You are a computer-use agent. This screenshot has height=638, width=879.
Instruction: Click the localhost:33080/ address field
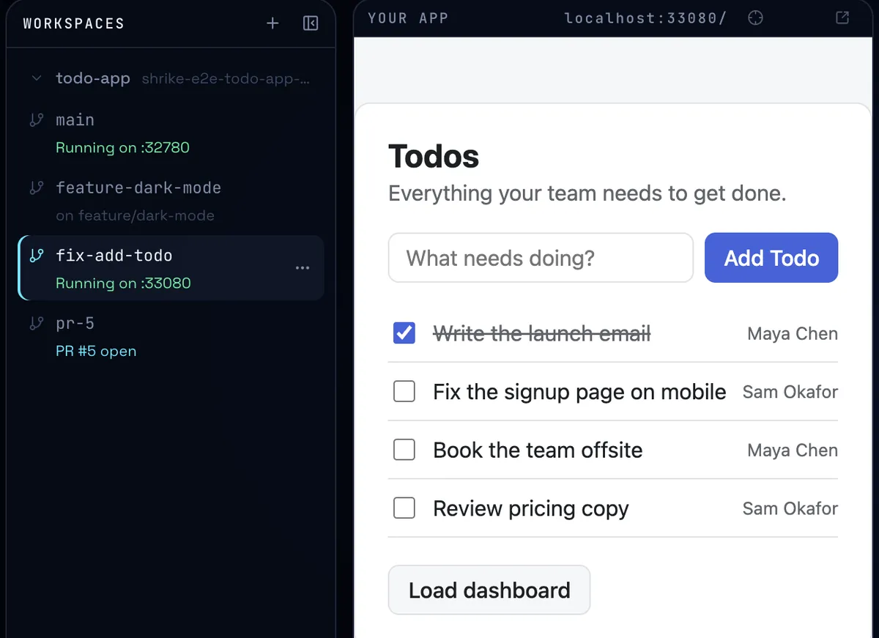(645, 18)
